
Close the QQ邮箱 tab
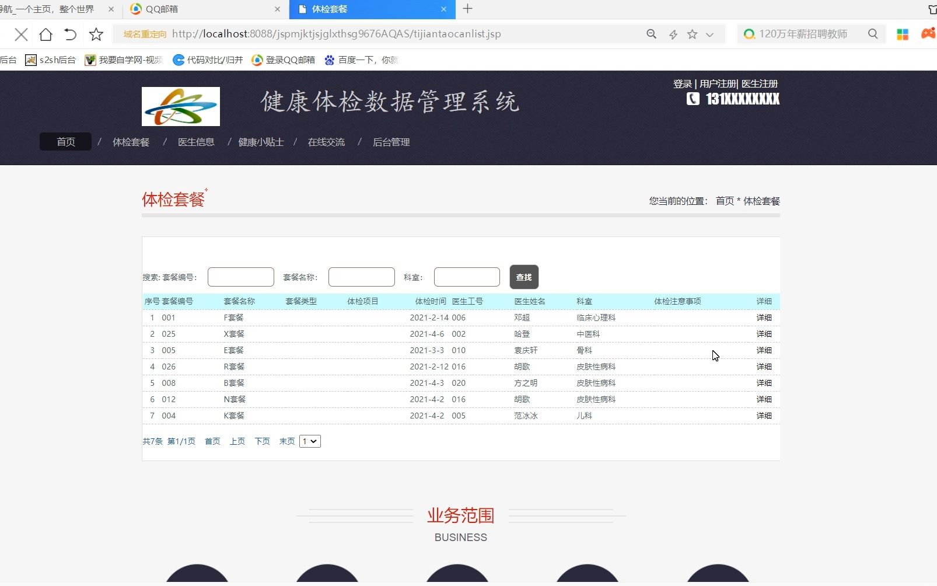click(277, 9)
